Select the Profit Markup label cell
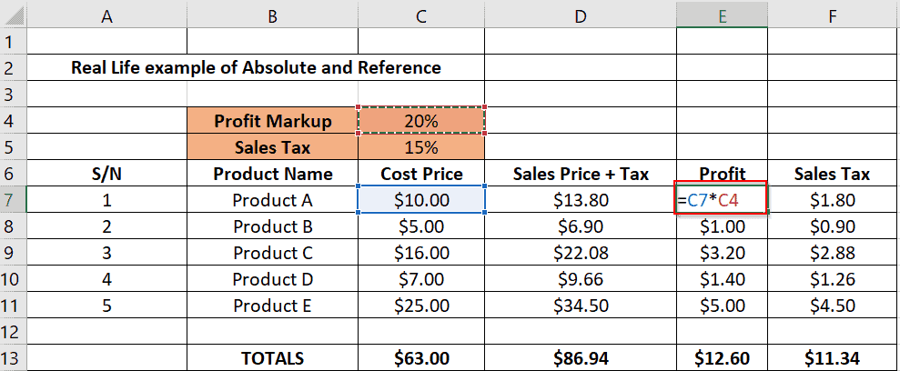The image size is (900, 371). point(273,121)
